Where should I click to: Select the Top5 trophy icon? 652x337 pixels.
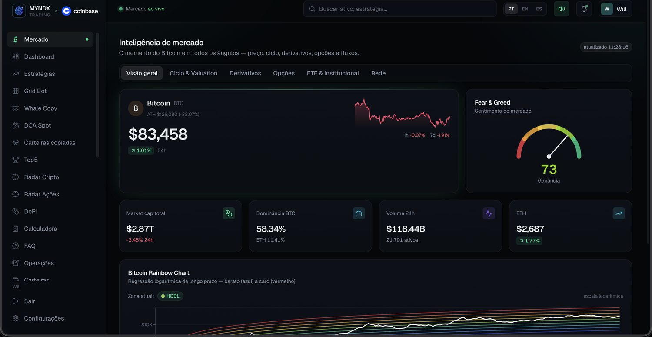point(16,160)
